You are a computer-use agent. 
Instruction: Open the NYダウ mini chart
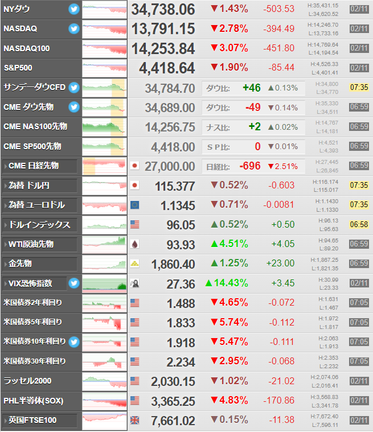pyautogui.click(x=104, y=10)
